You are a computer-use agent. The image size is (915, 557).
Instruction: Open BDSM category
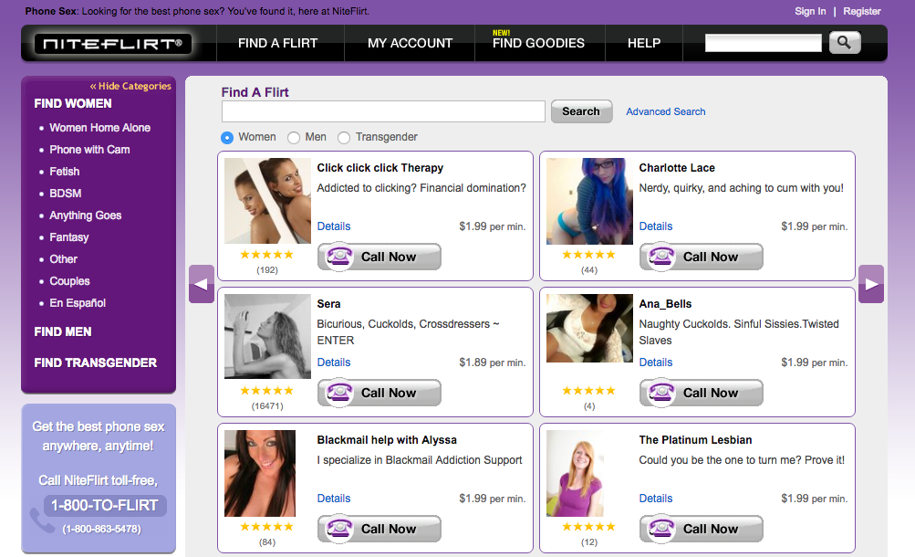click(x=66, y=194)
